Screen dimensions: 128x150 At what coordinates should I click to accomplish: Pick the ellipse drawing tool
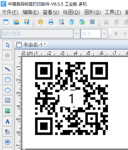coord(8,90)
